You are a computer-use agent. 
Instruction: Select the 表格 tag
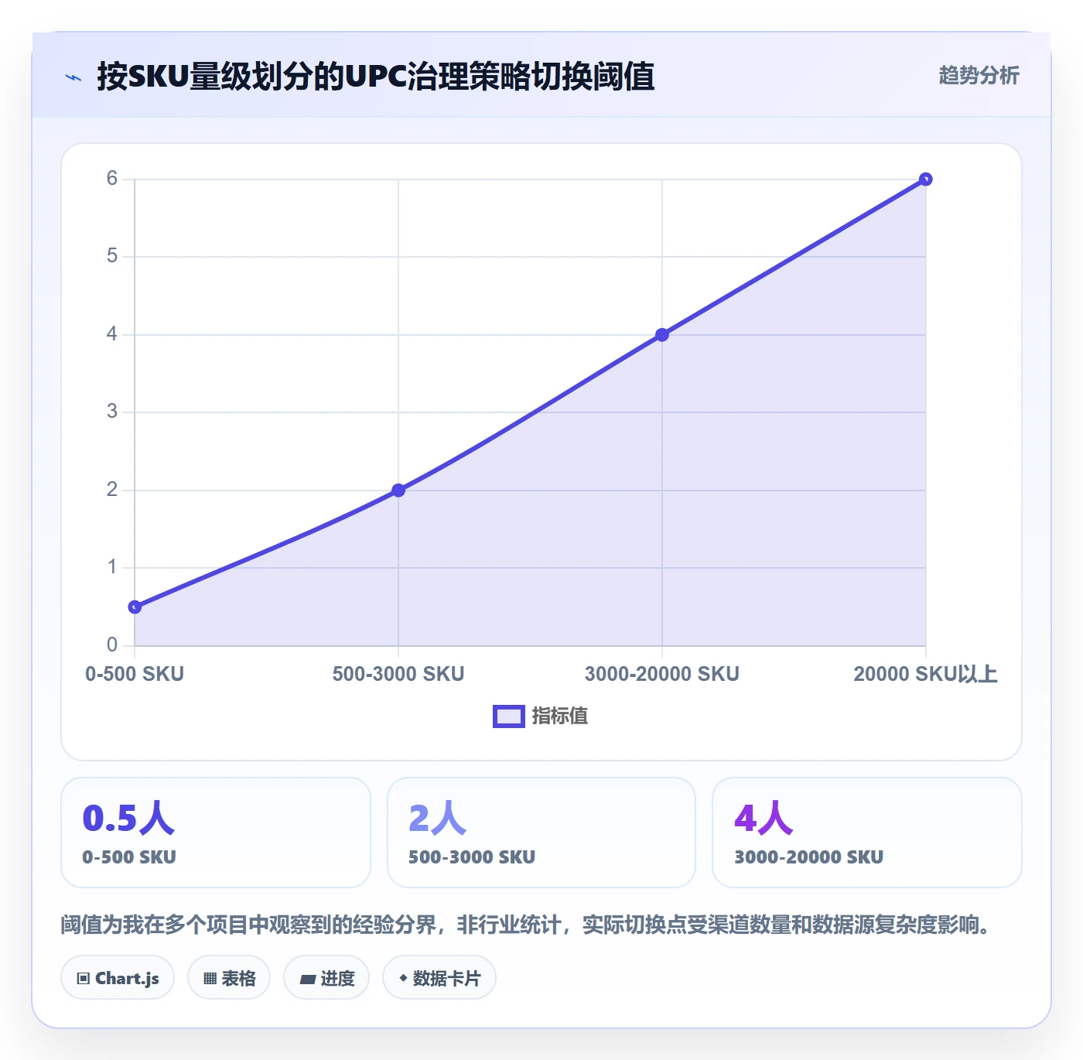click(x=229, y=978)
